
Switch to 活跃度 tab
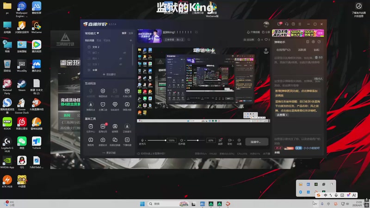pos(302,50)
